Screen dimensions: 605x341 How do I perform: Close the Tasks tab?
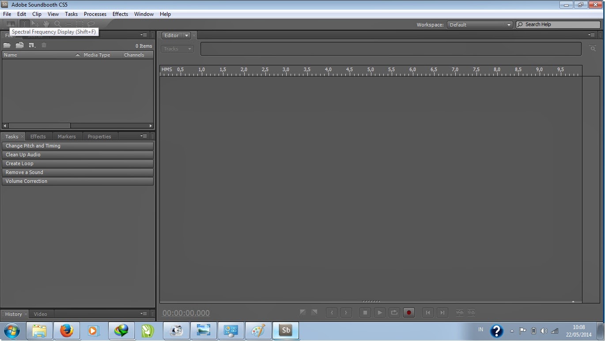point(23,136)
